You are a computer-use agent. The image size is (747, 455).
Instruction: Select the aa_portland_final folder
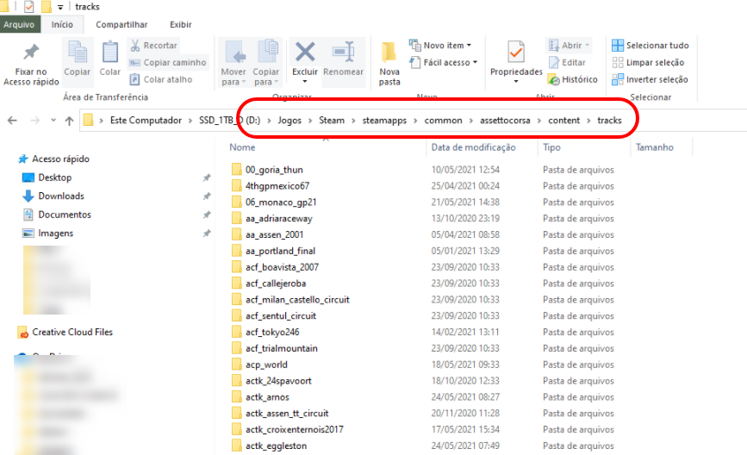tap(280, 251)
